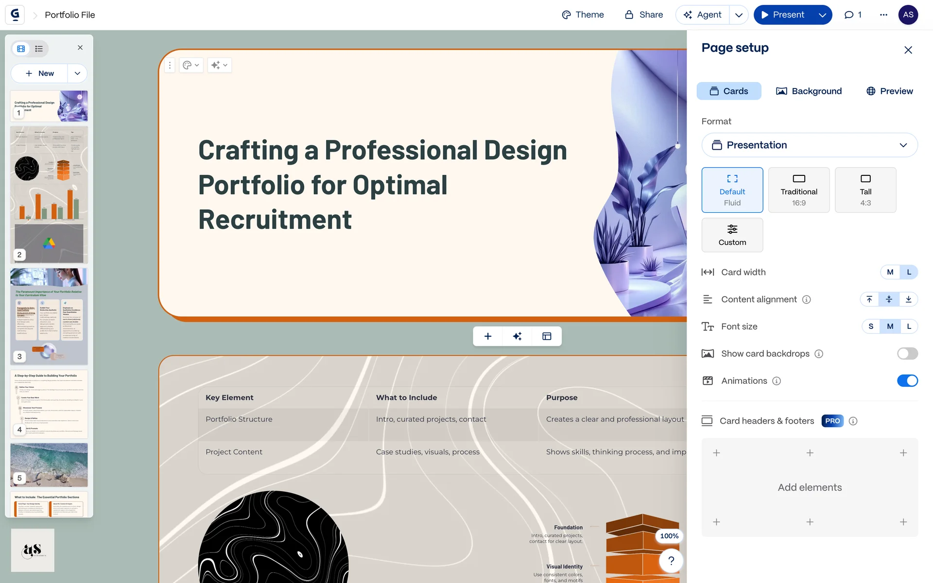This screenshot has height=583, width=933.
Task: Select Traditional 16:9 format option
Action: [798, 190]
